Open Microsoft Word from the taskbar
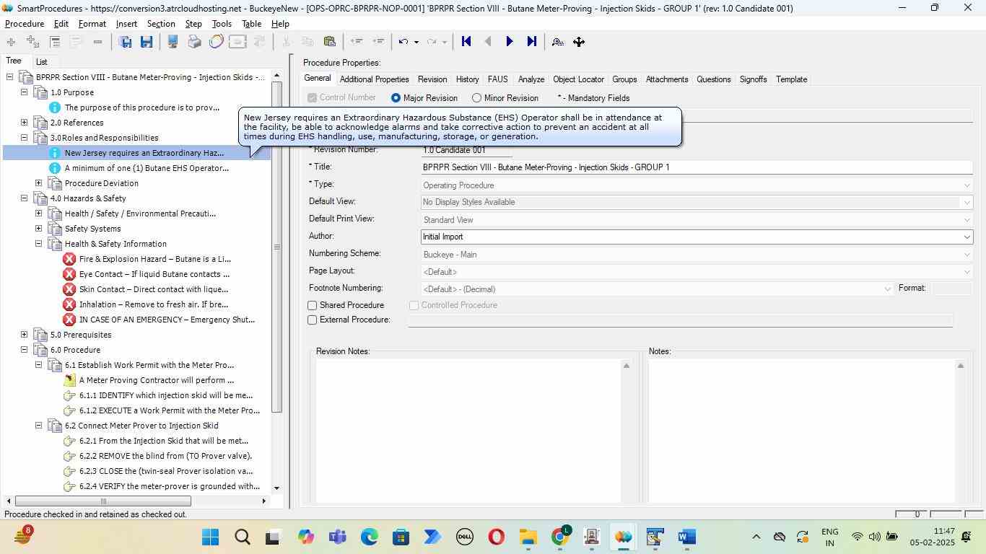This screenshot has width=986, height=554. [686, 537]
